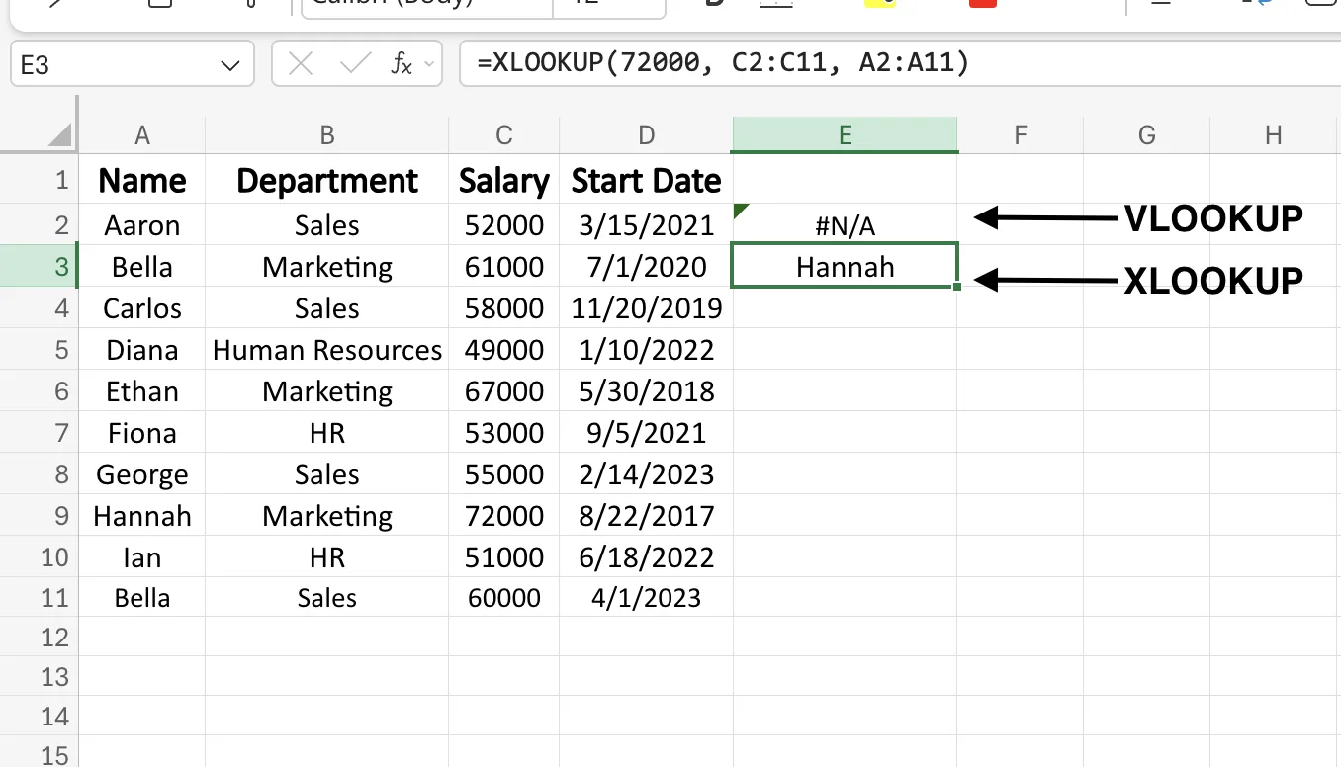Viewport: 1341px width, 767px height.
Task: Click the "Human Resources" cell
Action: [327, 350]
